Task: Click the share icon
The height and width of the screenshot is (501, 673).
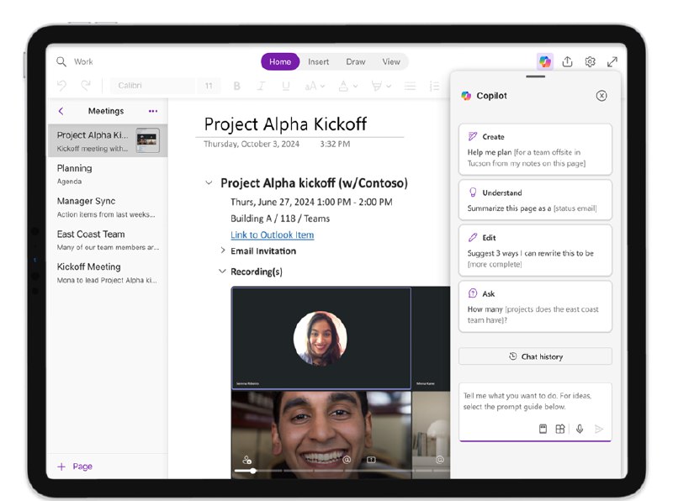Action: (567, 61)
